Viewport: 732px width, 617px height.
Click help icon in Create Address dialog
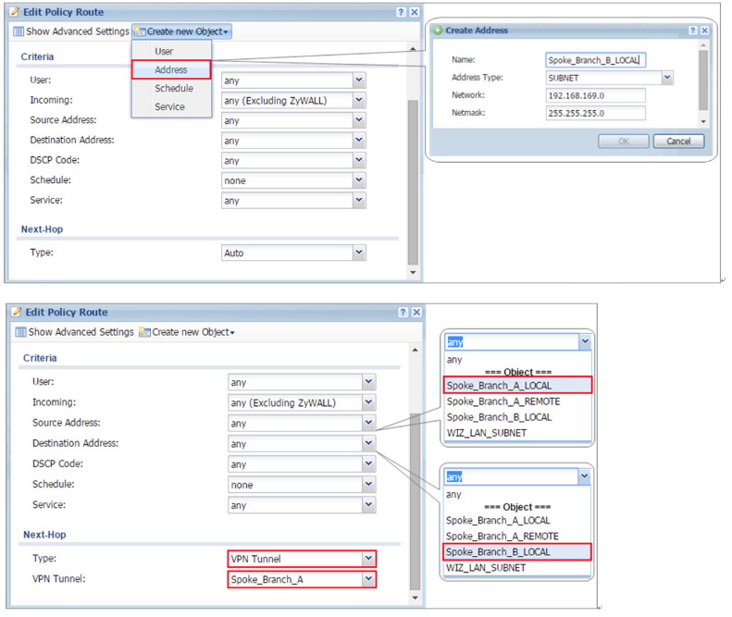[692, 31]
